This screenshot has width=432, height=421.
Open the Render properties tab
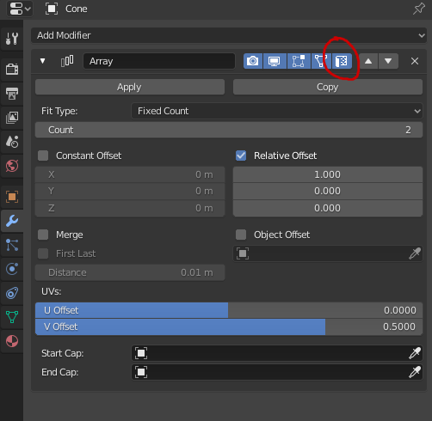click(x=12, y=69)
